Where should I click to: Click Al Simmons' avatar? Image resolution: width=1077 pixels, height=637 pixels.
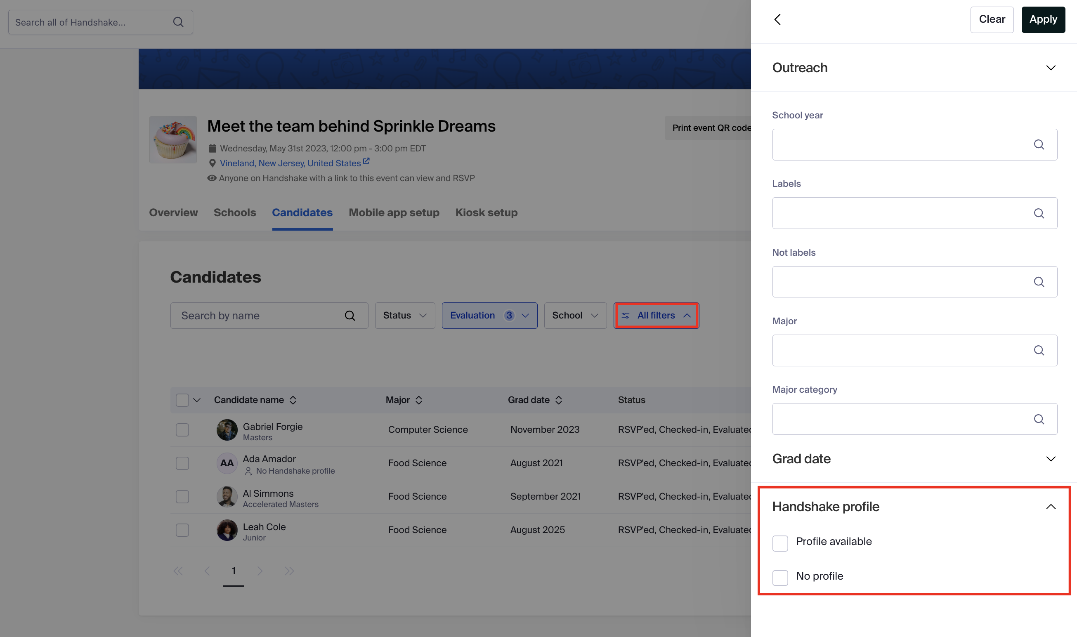click(227, 497)
